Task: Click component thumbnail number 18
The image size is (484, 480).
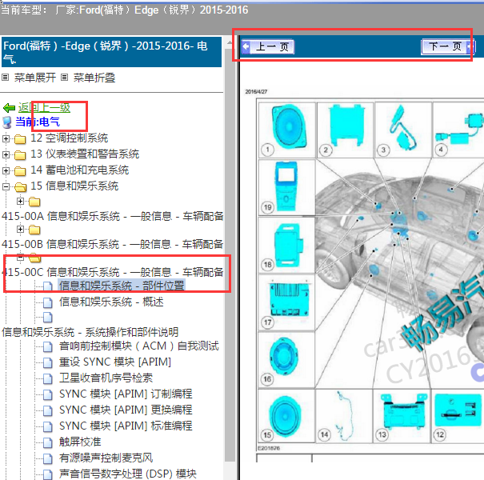Action: click(287, 245)
